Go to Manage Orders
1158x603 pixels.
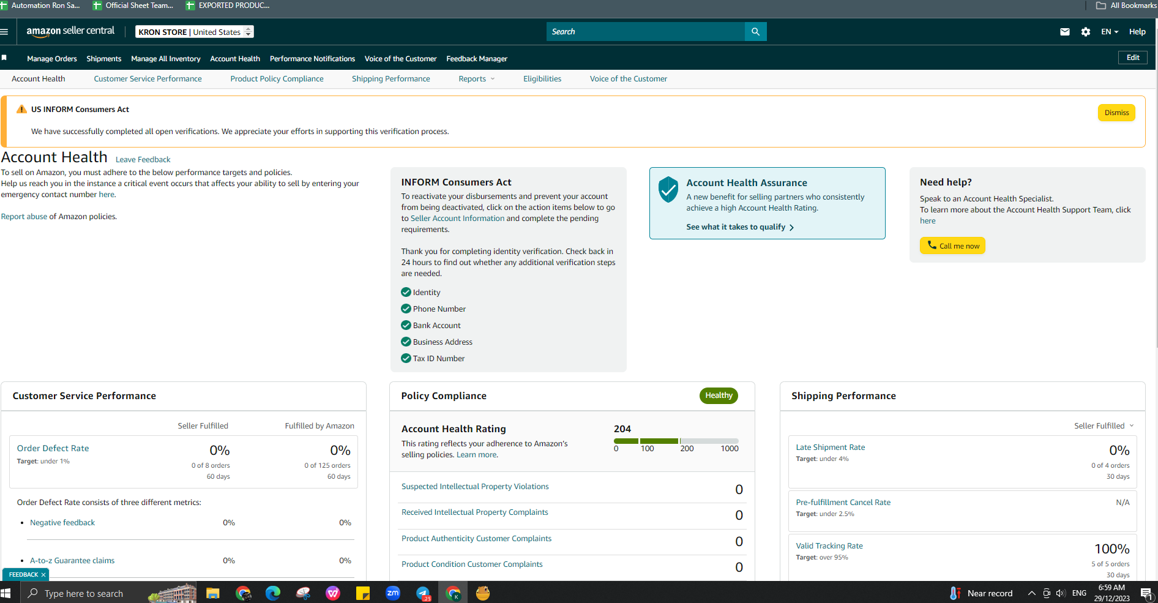[x=52, y=59]
